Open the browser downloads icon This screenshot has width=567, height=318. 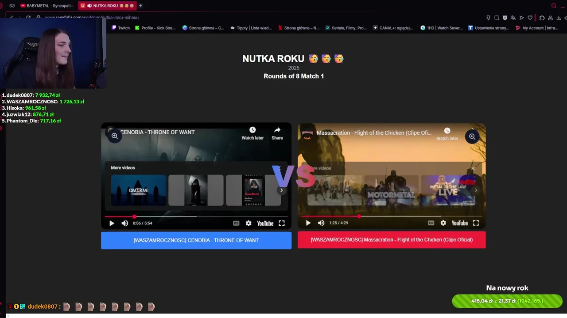pyautogui.click(x=559, y=18)
